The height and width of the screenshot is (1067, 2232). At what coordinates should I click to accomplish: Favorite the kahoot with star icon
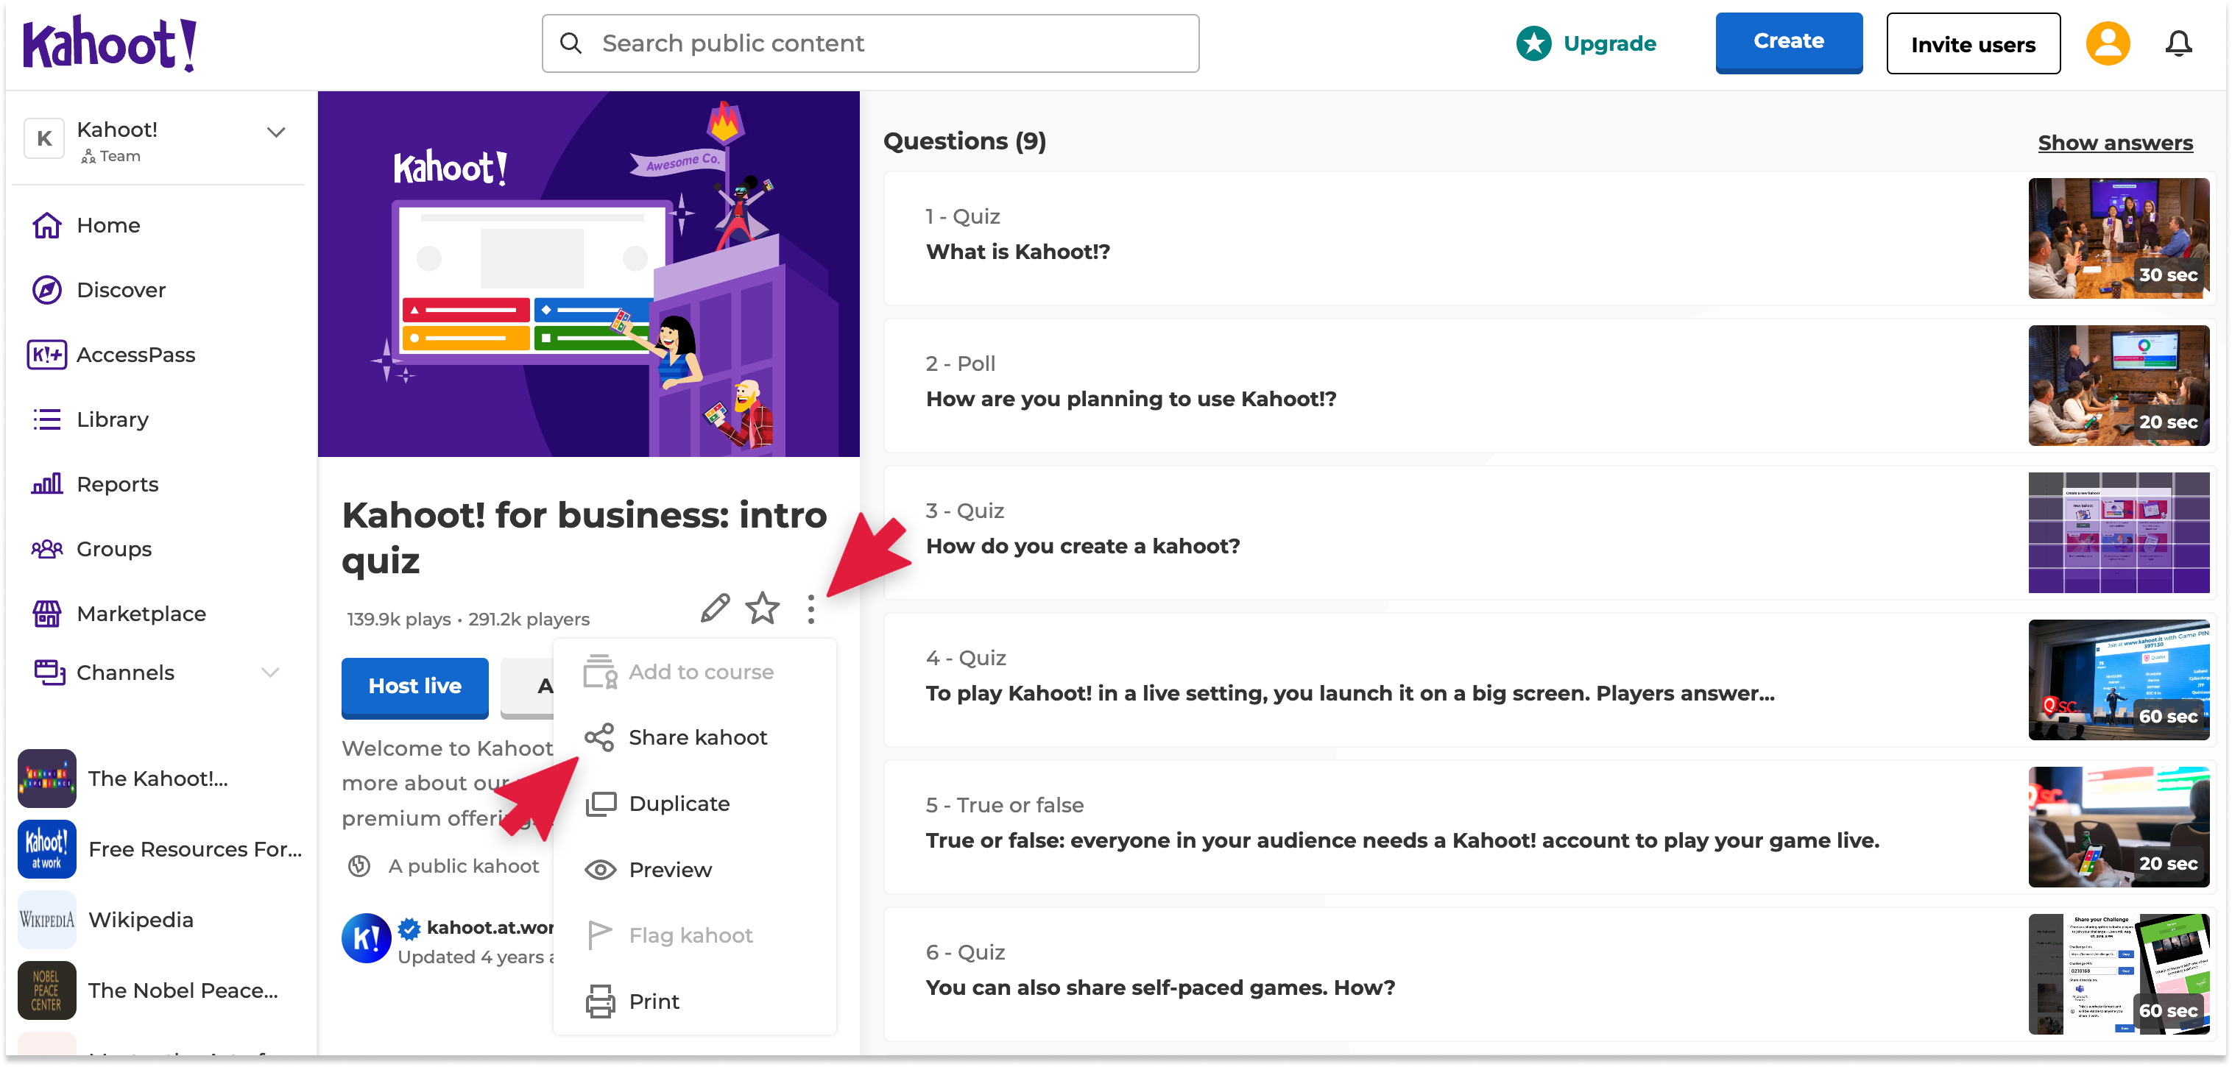[763, 608]
